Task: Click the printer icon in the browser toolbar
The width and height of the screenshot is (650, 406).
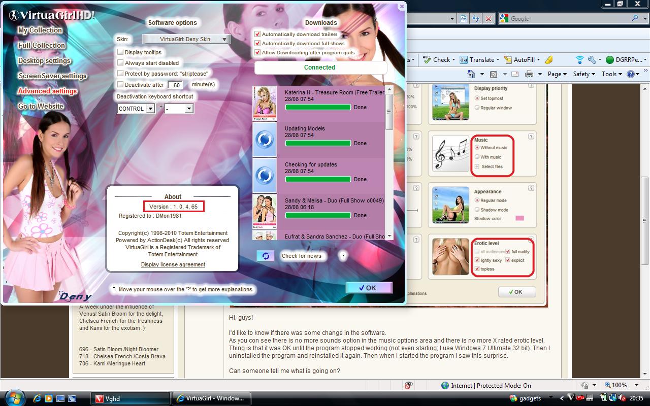Action: [529, 74]
